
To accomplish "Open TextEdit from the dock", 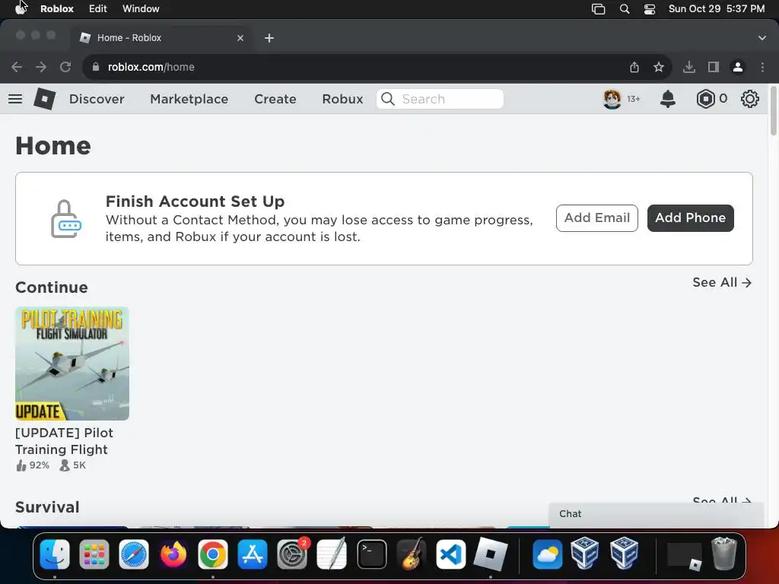I will (332, 554).
